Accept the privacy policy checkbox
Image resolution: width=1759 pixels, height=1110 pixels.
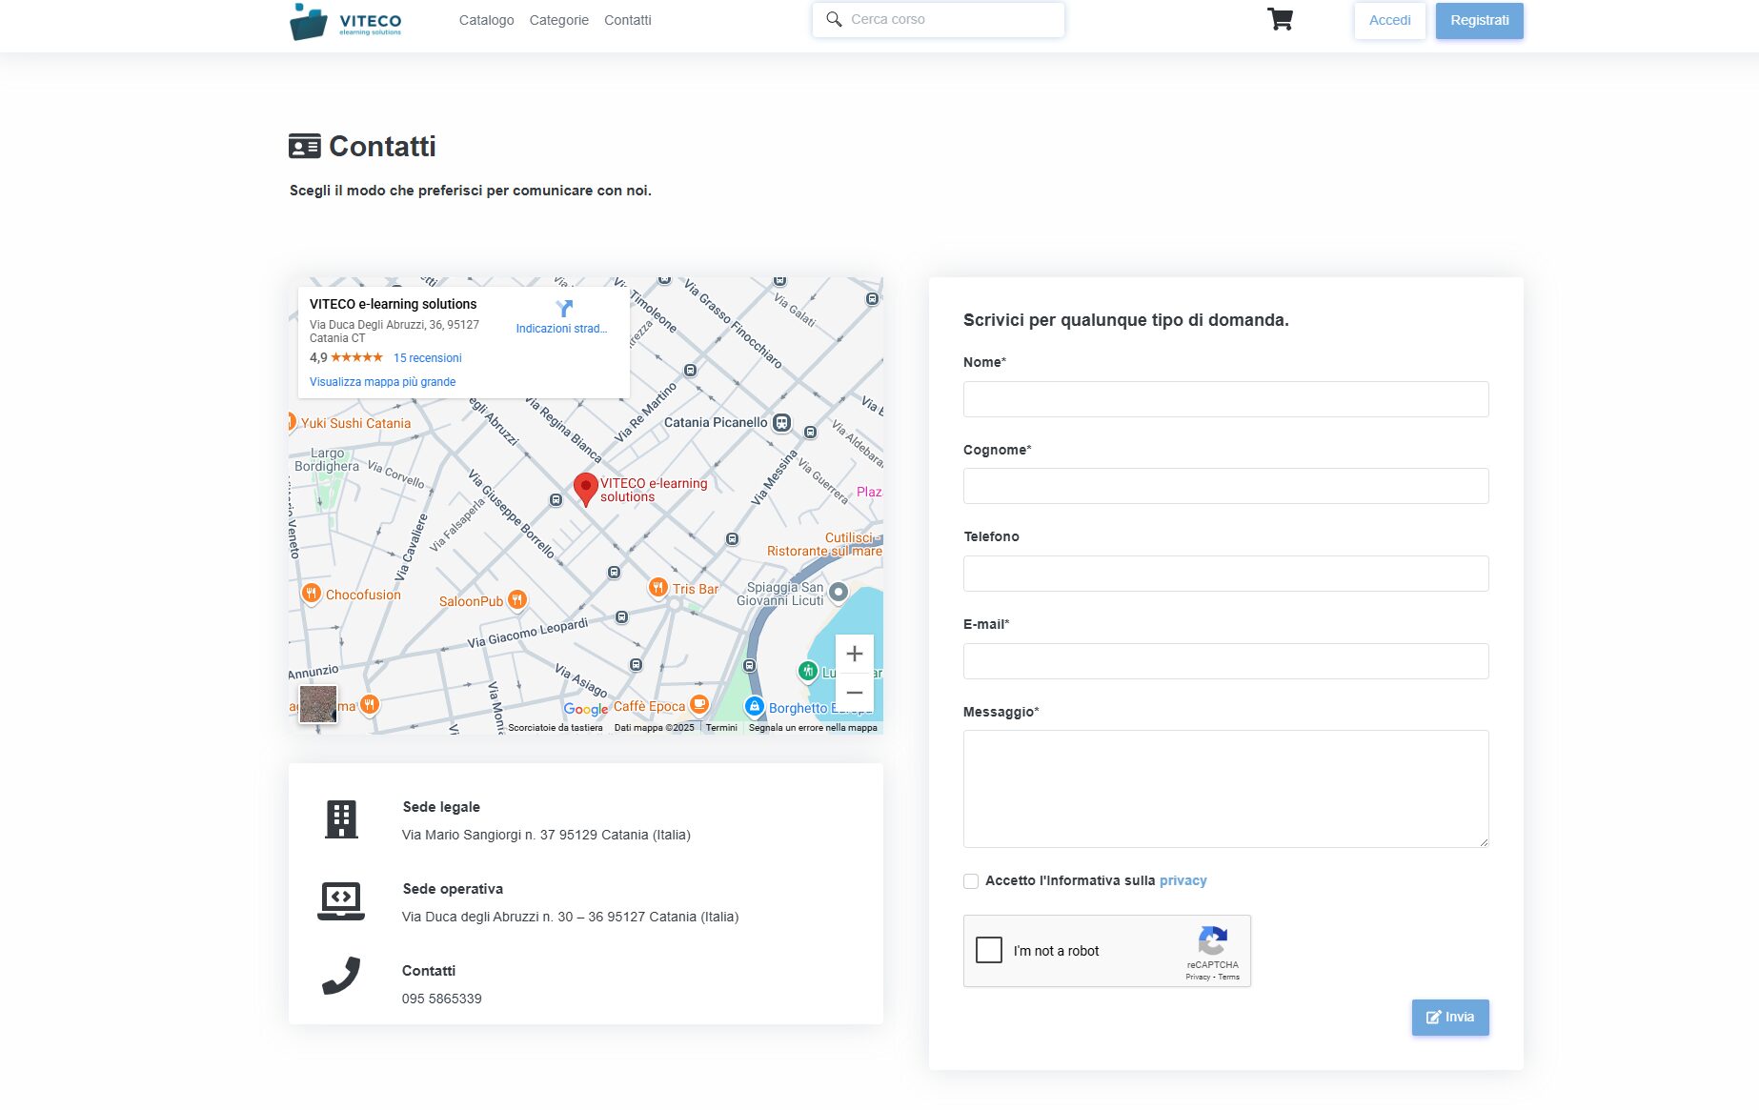tap(971, 881)
